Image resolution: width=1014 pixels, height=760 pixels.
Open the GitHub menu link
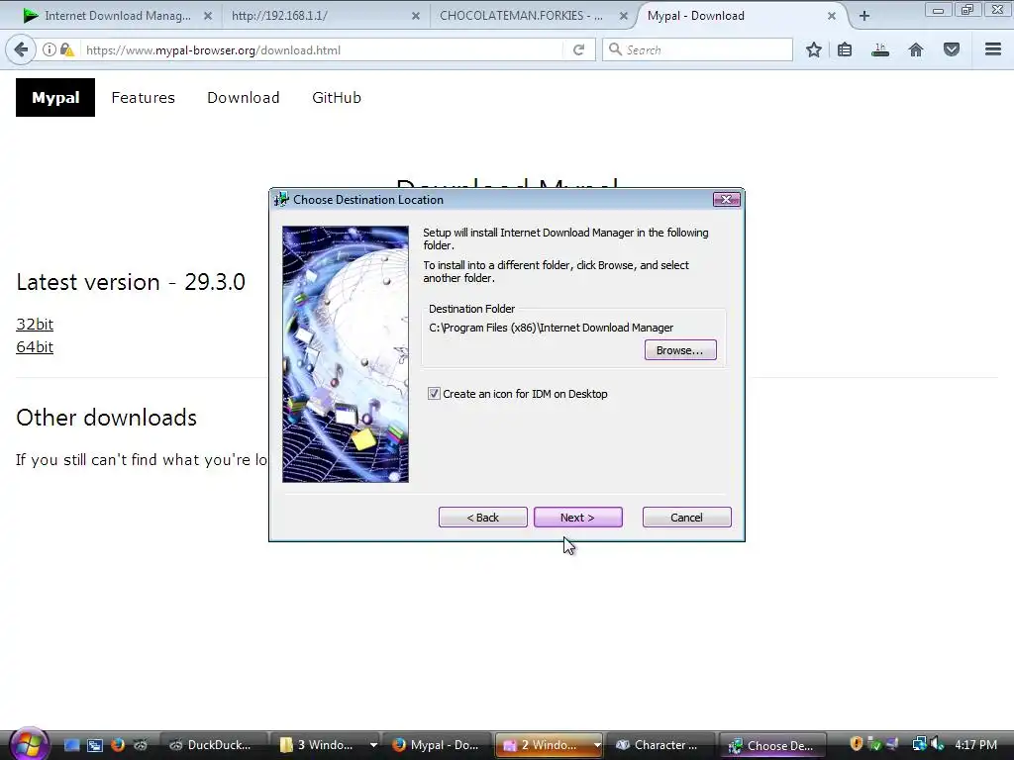tap(337, 98)
